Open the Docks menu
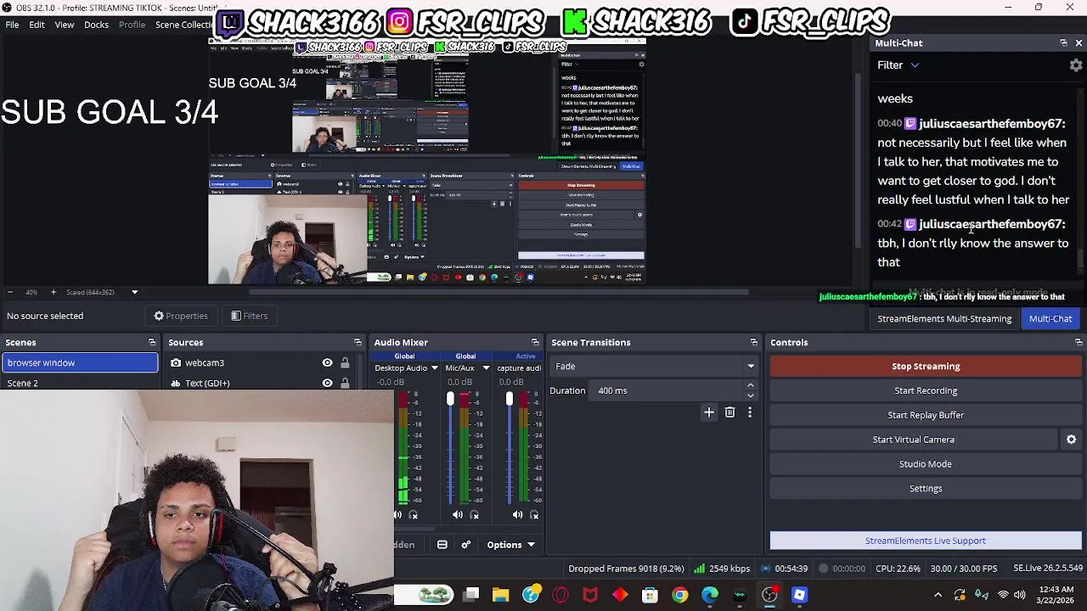 [96, 25]
